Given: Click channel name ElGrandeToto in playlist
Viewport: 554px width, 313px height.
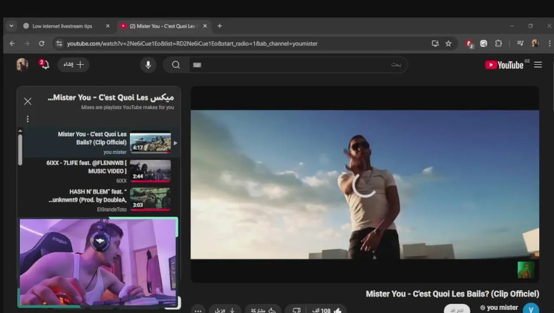Looking at the screenshot, I should [112, 210].
